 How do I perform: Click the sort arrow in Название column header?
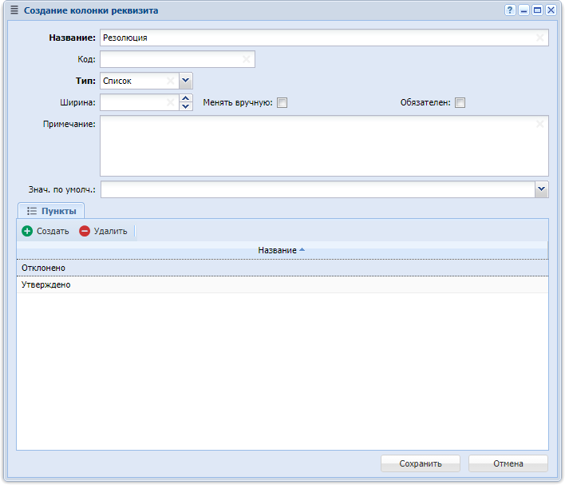302,250
